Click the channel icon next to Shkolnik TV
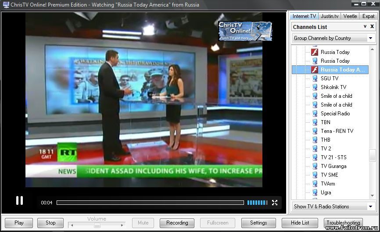The image size is (380, 232). tap(315, 87)
